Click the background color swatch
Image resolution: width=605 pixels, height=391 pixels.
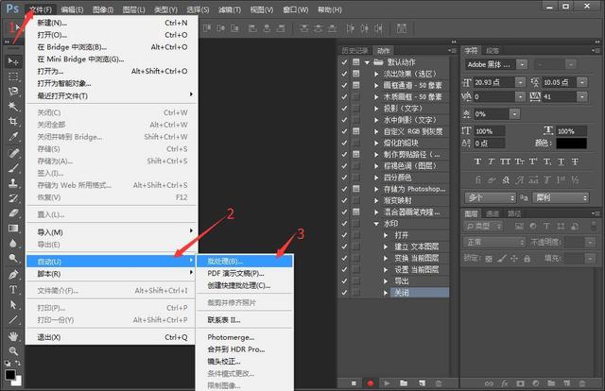[x=18, y=382]
